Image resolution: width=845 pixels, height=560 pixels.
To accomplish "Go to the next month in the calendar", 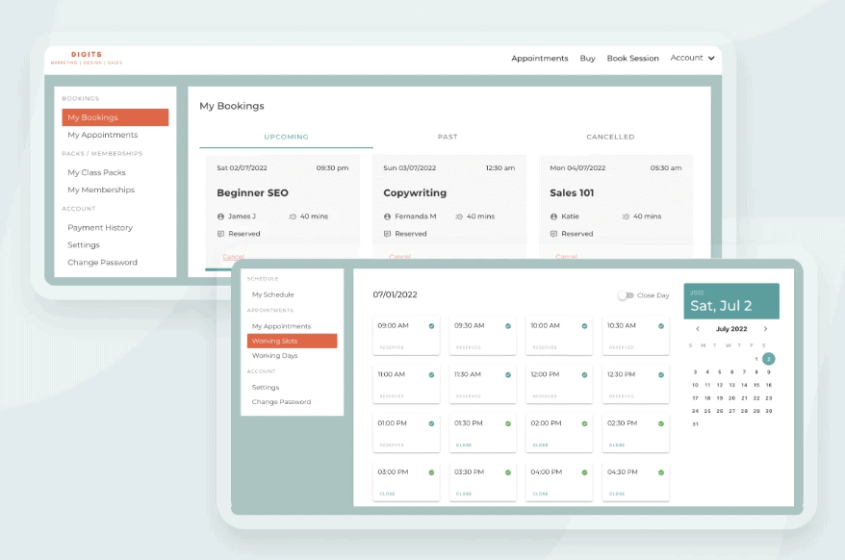I will coord(765,329).
